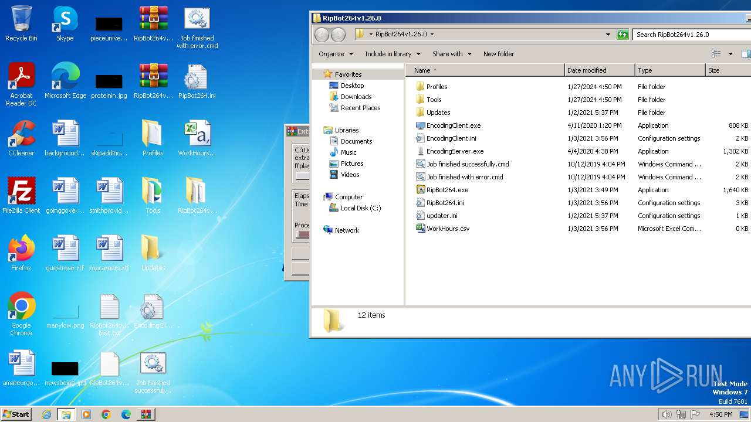Launch Firefox from the desktop icon
Screen dimensions: 751x422
[x=21, y=254]
